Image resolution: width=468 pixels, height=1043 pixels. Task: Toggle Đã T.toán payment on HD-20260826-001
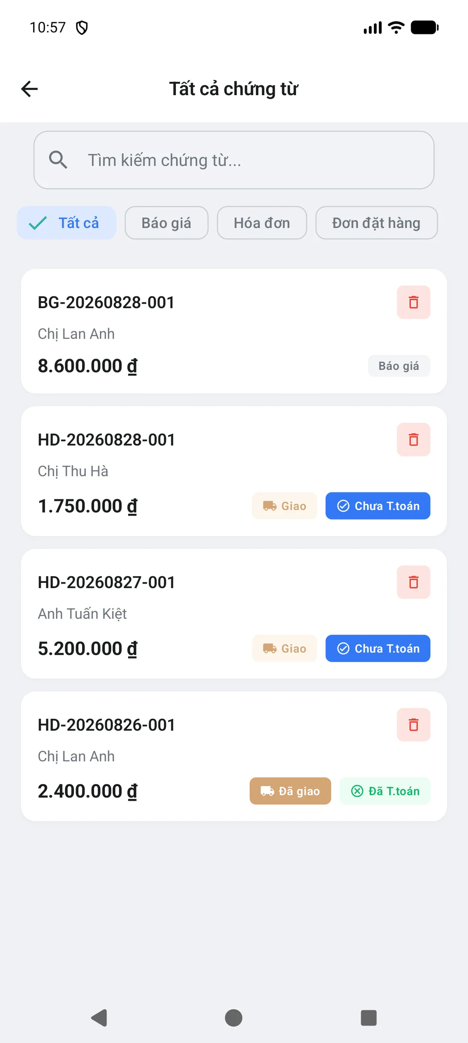385,791
